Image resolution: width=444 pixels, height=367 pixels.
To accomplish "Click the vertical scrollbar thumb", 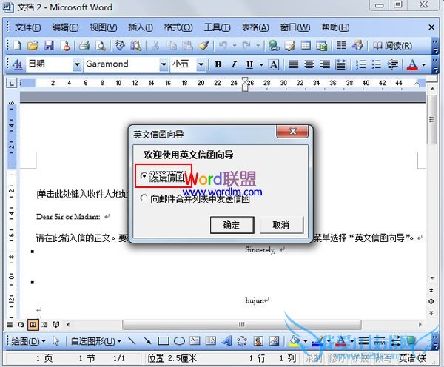I will click(x=432, y=120).
